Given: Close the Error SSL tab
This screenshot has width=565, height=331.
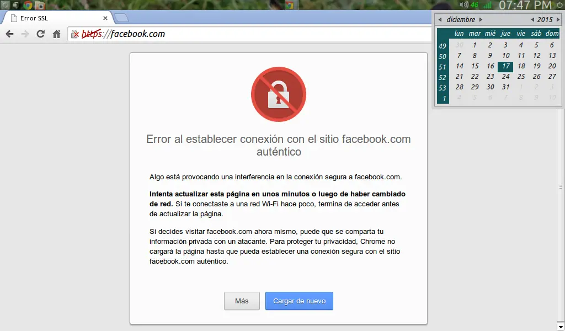Looking at the screenshot, I should coord(105,18).
